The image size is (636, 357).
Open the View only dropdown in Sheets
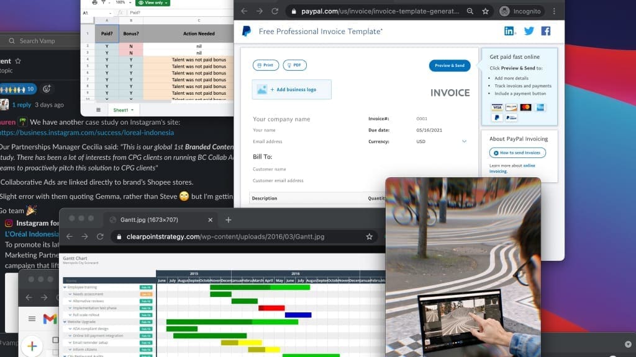(x=152, y=2)
